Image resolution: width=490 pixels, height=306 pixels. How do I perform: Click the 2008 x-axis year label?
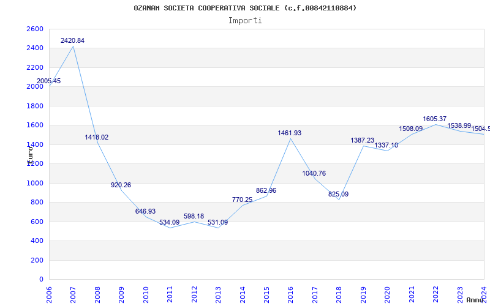point(97,295)
